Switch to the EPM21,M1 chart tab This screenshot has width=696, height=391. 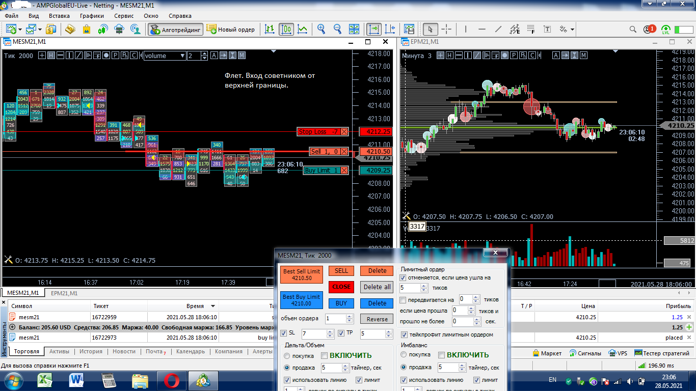point(64,293)
